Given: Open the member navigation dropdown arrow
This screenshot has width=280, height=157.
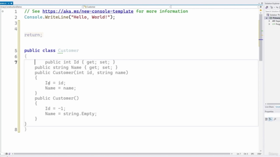Looking at the screenshot, I should tap(257, 7).
